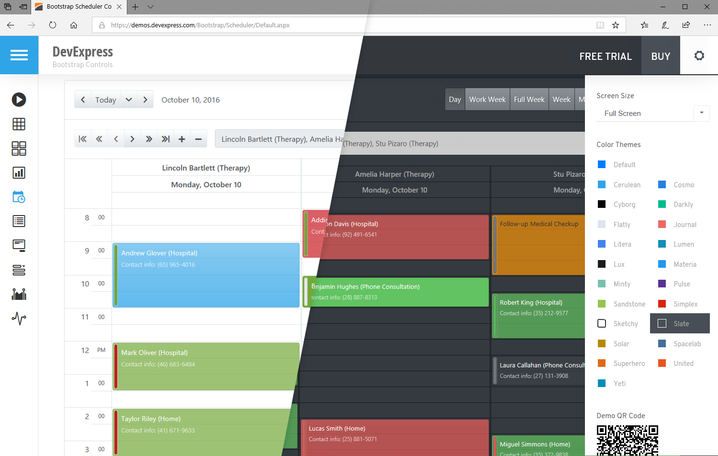Open the Charts demo icon
Screen dimensions: 718x456
coord(19,172)
